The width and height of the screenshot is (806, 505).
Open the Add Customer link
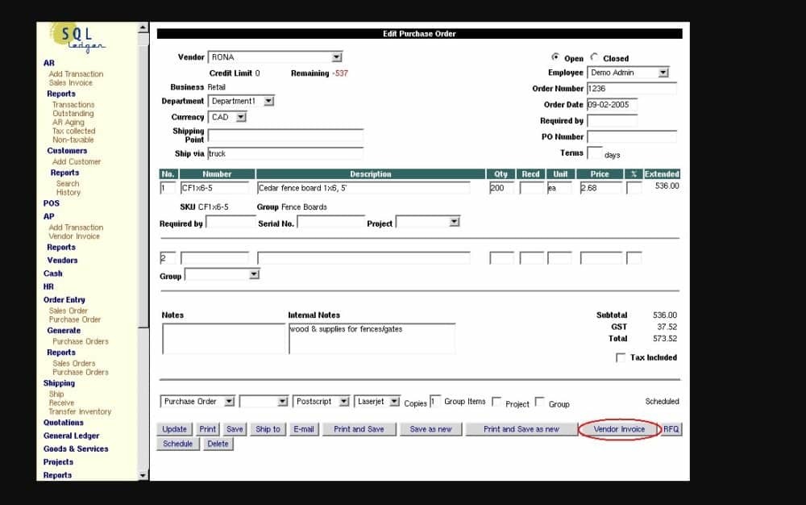pos(77,161)
